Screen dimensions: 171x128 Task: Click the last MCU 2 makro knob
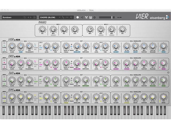pyautogui.click(x=122, y=30)
